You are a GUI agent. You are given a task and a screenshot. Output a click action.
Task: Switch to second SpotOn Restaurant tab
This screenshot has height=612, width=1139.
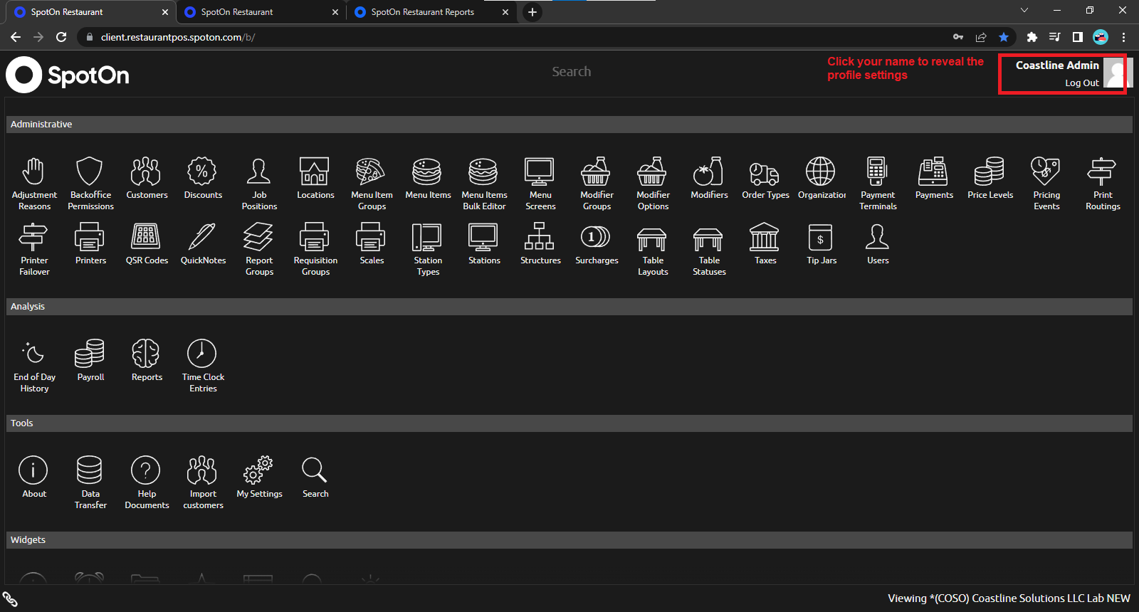click(261, 12)
